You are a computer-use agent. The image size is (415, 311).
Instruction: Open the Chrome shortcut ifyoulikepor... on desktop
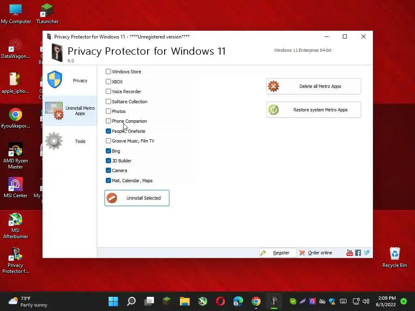click(x=15, y=118)
